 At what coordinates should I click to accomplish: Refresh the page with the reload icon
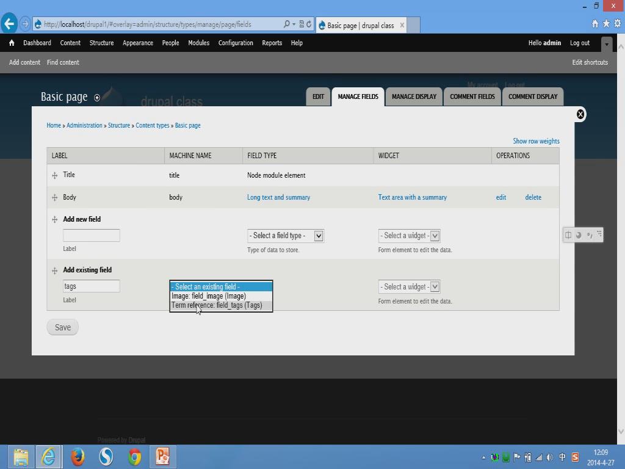click(309, 24)
